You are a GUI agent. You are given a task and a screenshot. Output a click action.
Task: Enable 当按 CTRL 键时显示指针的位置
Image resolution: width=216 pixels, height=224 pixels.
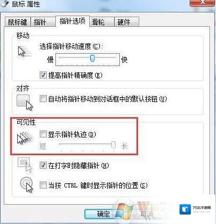click(x=43, y=185)
